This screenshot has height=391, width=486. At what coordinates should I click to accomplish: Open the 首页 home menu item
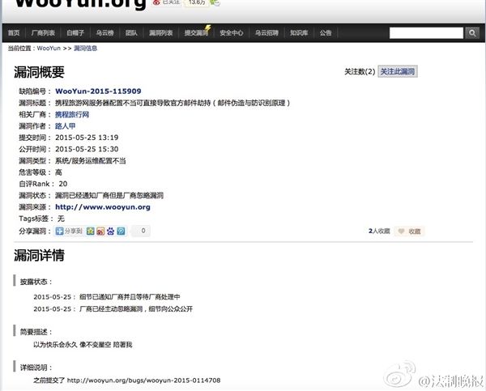click(x=14, y=33)
